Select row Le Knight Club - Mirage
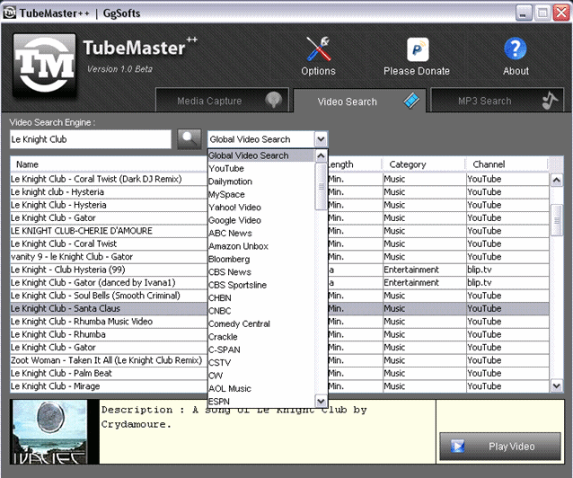Image resolution: width=573 pixels, height=478 pixels. tap(279, 386)
